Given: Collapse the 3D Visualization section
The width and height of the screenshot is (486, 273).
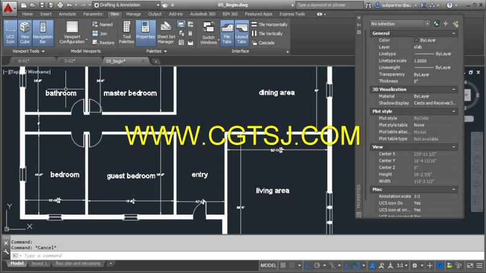Looking at the screenshot, I should tap(454, 89).
